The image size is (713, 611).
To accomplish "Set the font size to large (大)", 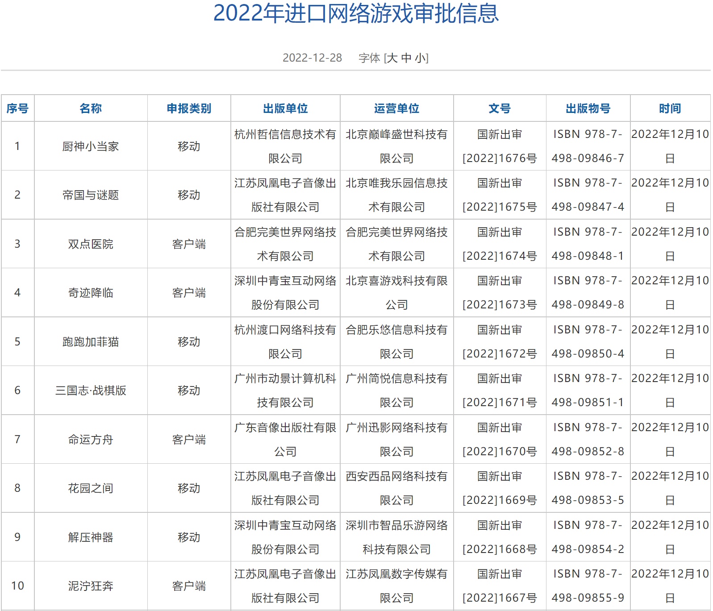I will pos(392,58).
